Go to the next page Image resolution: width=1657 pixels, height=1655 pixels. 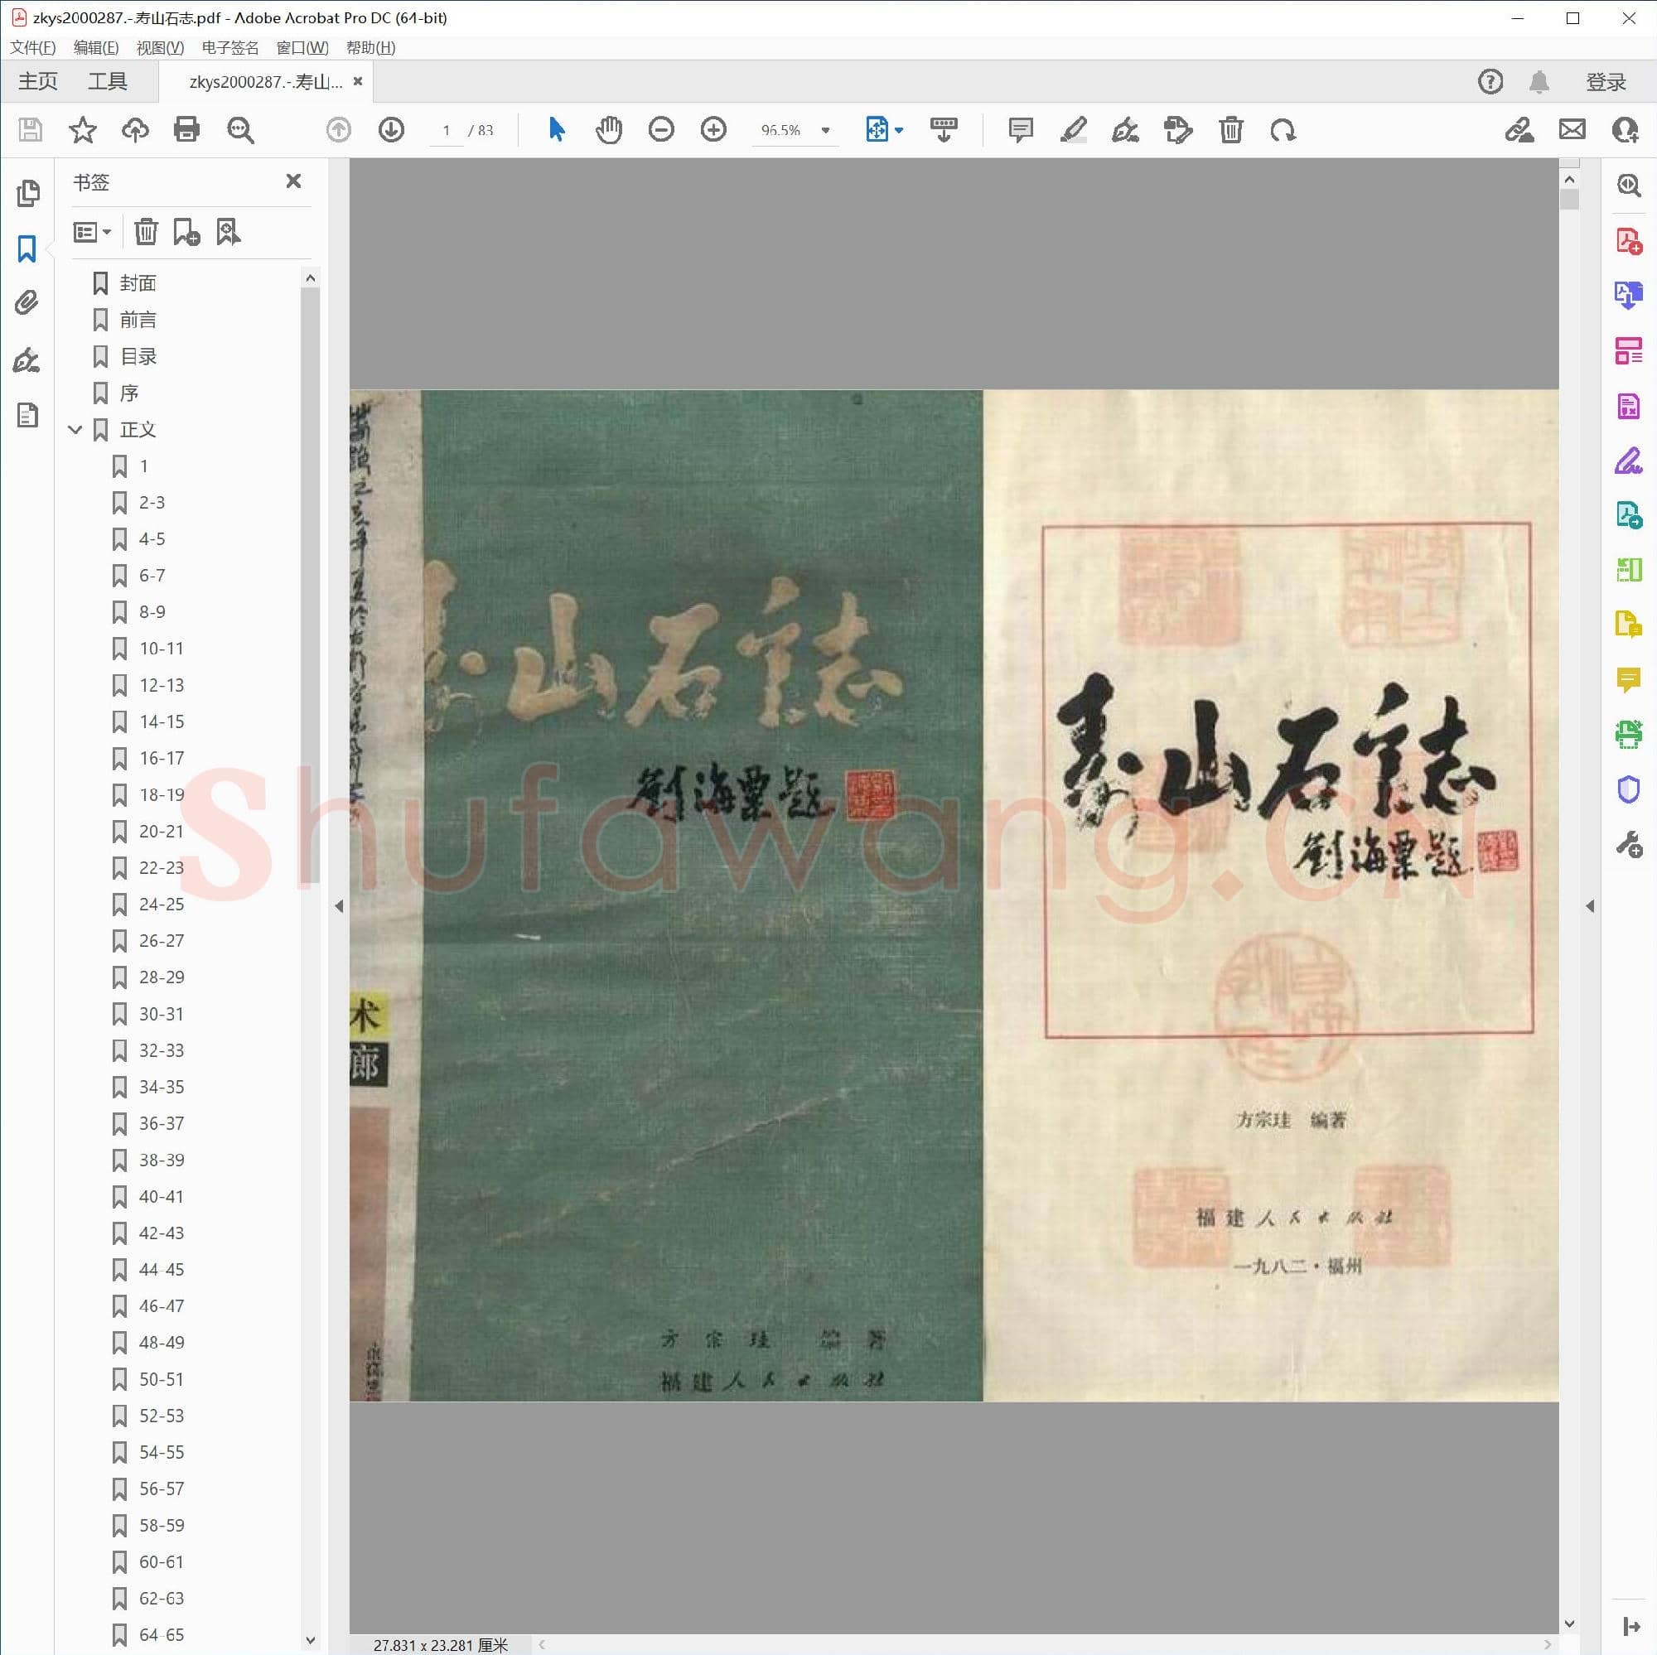(390, 129)
